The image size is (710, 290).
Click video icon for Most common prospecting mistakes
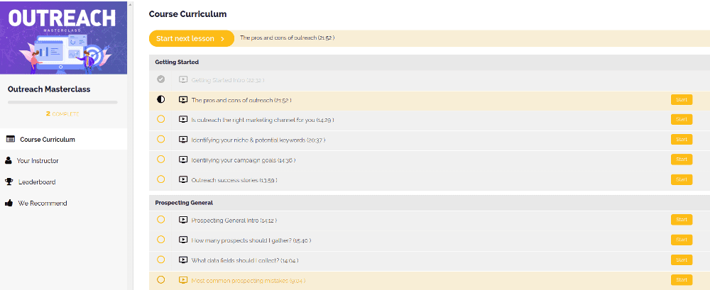click(183, 280)
